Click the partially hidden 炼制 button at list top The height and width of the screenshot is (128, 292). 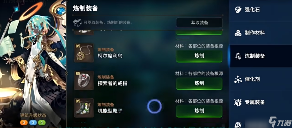(199, 32)
